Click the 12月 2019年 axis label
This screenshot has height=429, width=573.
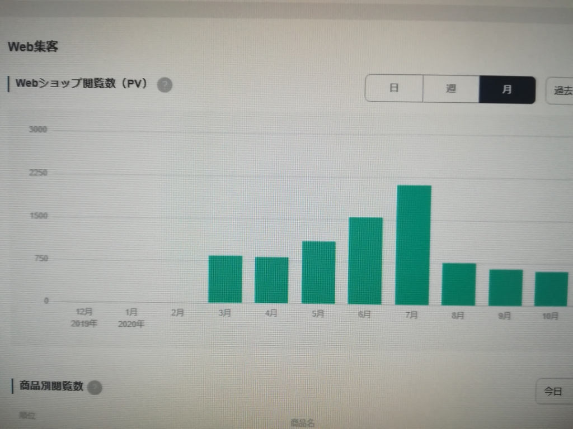coord(84,317)
